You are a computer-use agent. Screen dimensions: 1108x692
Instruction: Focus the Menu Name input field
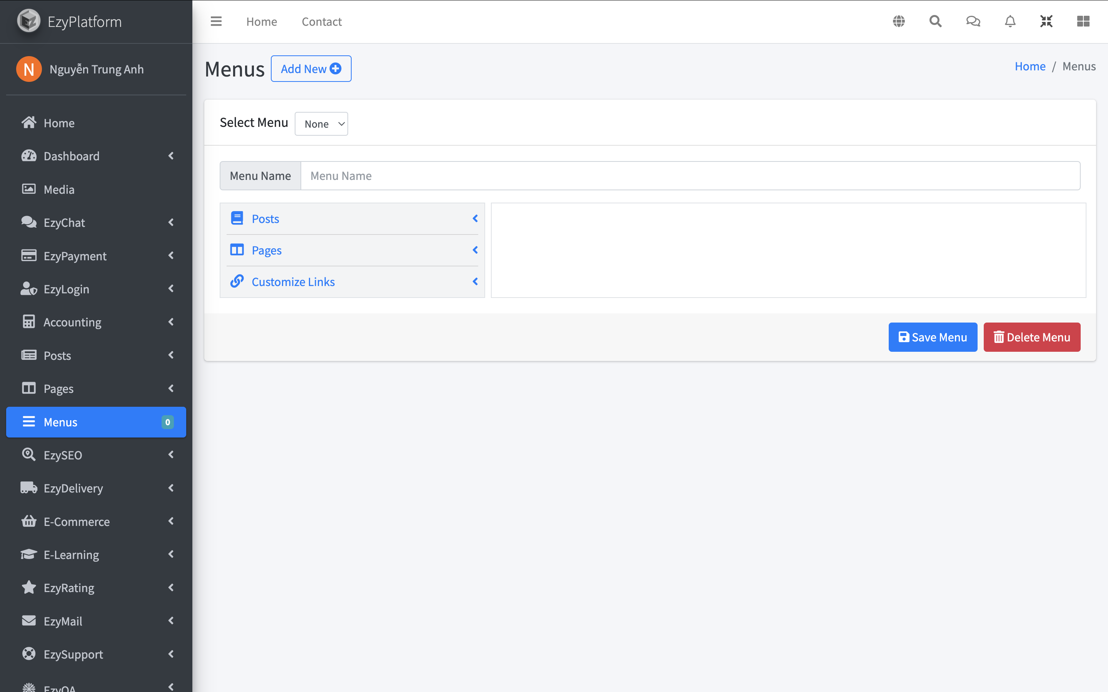690,176
